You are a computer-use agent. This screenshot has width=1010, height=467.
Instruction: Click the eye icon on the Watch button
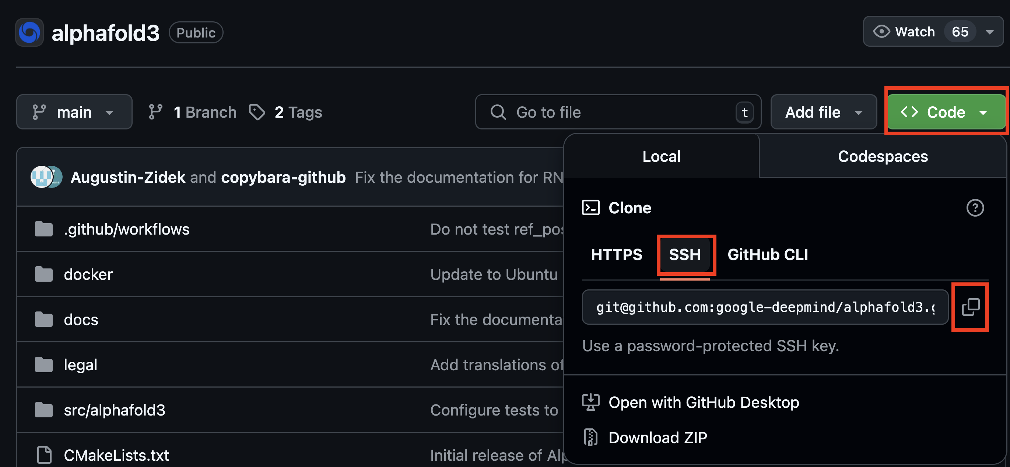882,31
